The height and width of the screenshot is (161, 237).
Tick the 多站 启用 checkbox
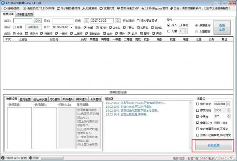[x=14, y=27]
